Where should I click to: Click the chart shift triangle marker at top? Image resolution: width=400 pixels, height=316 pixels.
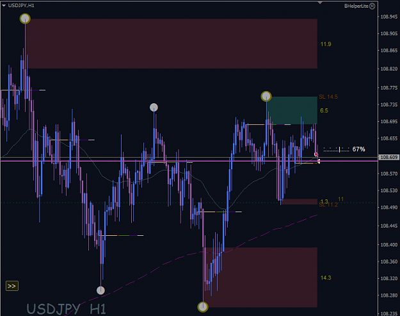coord(320,3)
